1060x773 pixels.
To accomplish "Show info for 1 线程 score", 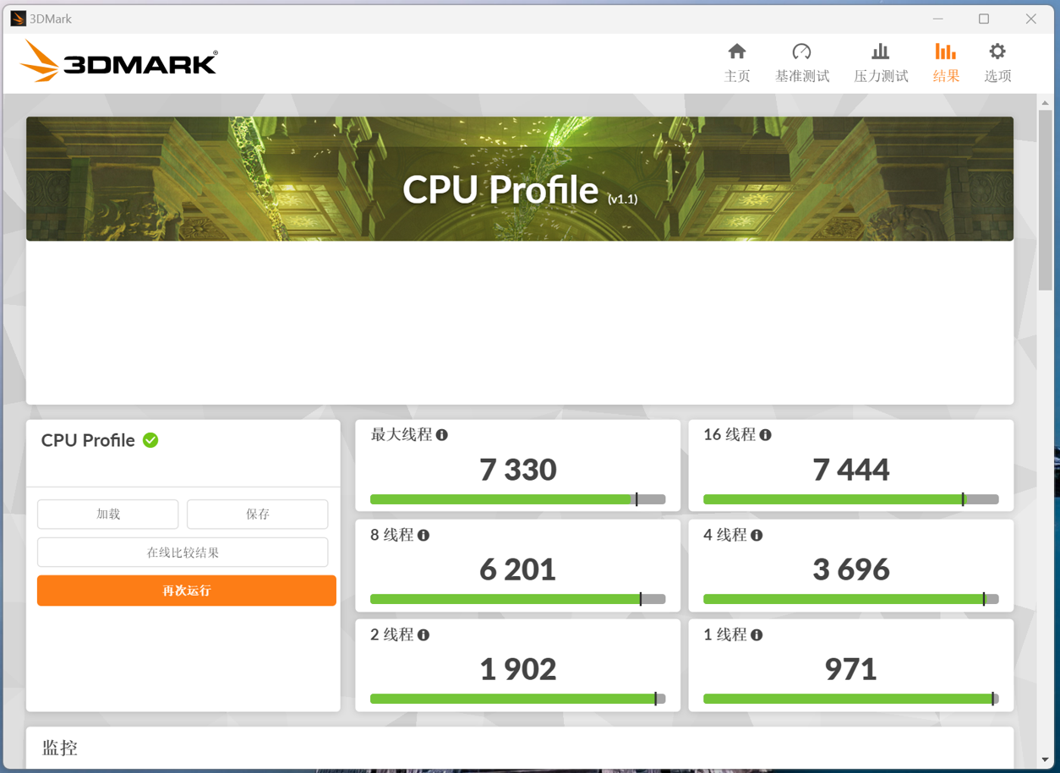I will click(757, 634).
